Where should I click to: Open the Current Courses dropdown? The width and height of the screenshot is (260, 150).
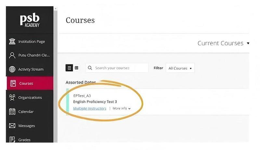pyautogui.click(x=223, y=43)
